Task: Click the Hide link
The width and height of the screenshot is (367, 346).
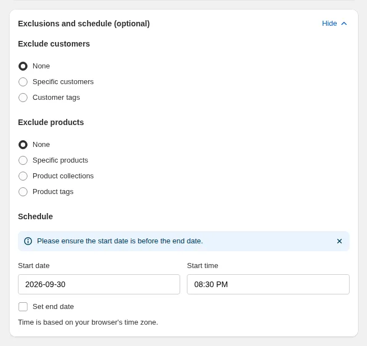Action: click(329, 24)
